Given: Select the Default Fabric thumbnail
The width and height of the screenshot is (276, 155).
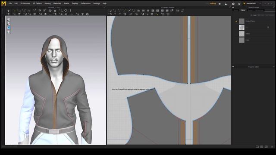Looking at the screenshot, I should click(x=241, y=21).
